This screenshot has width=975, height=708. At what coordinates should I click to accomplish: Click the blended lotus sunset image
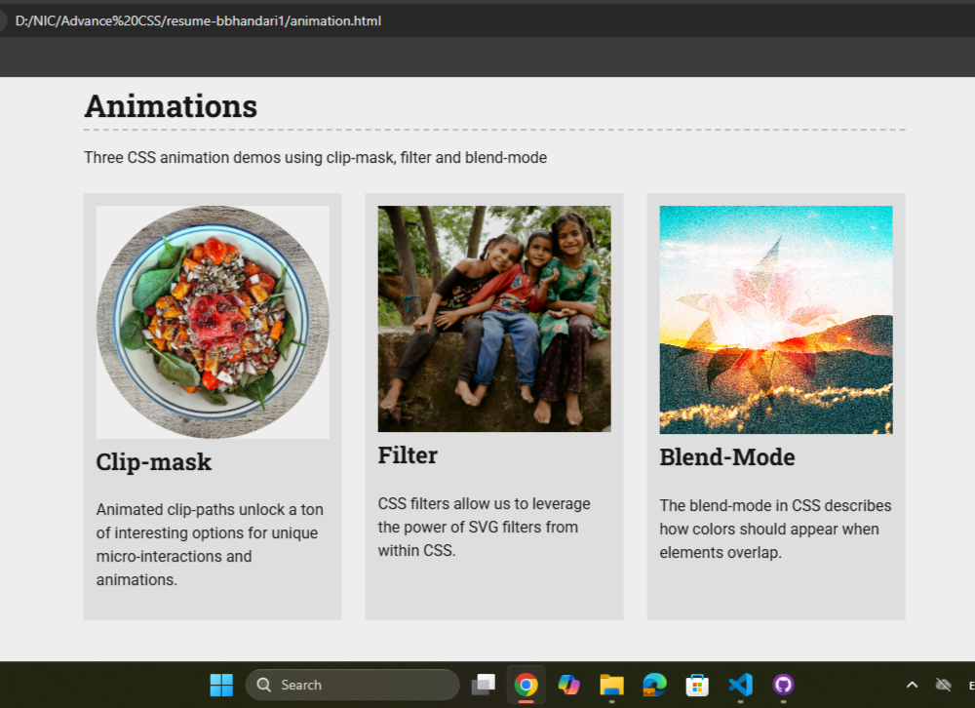(776, 319)
